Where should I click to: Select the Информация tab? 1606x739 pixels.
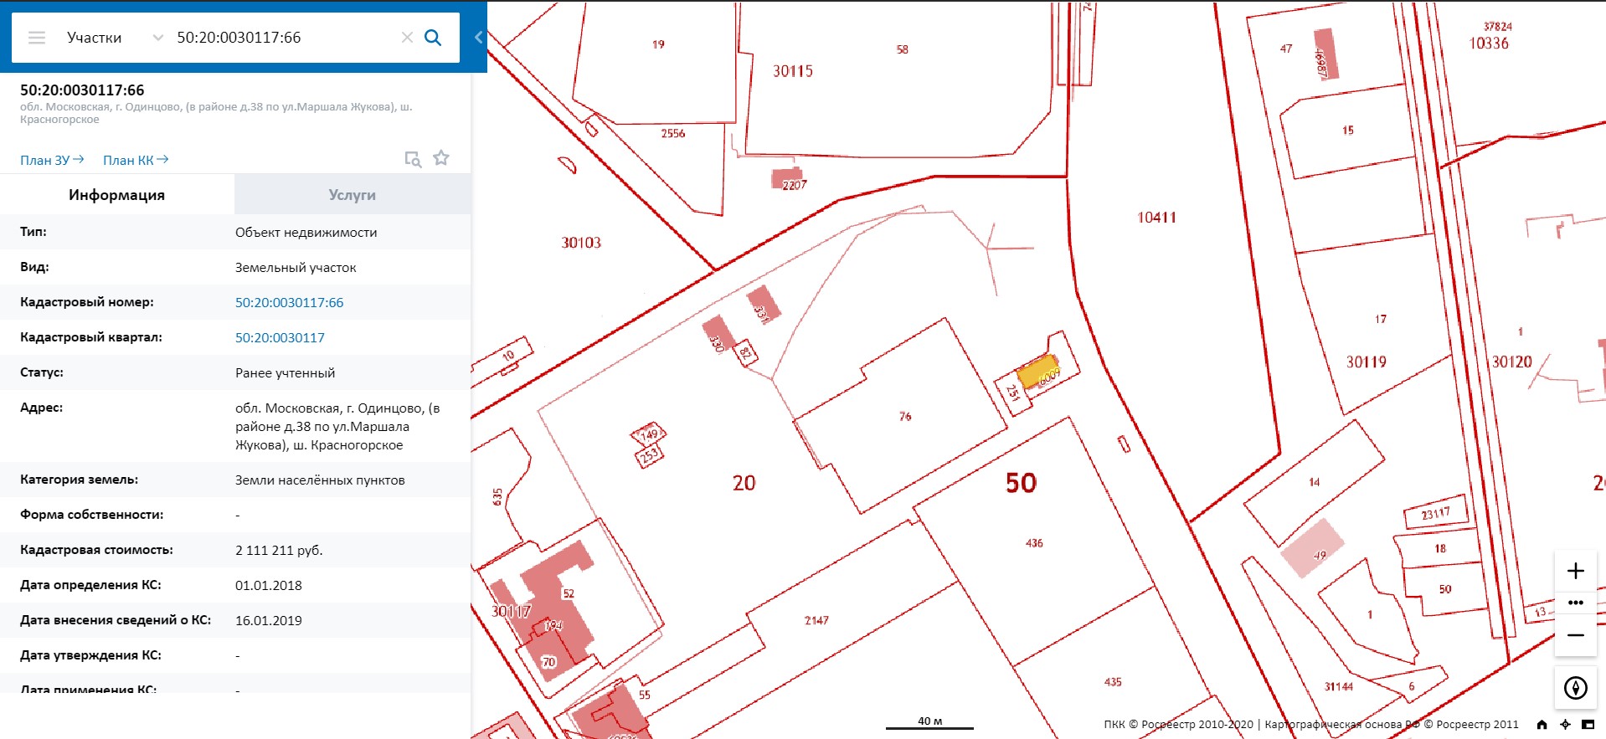(116, 195)
